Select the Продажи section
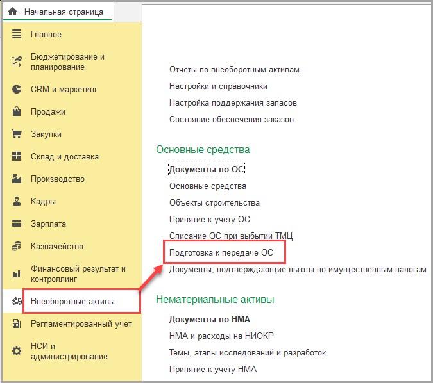 pos(48,111)
